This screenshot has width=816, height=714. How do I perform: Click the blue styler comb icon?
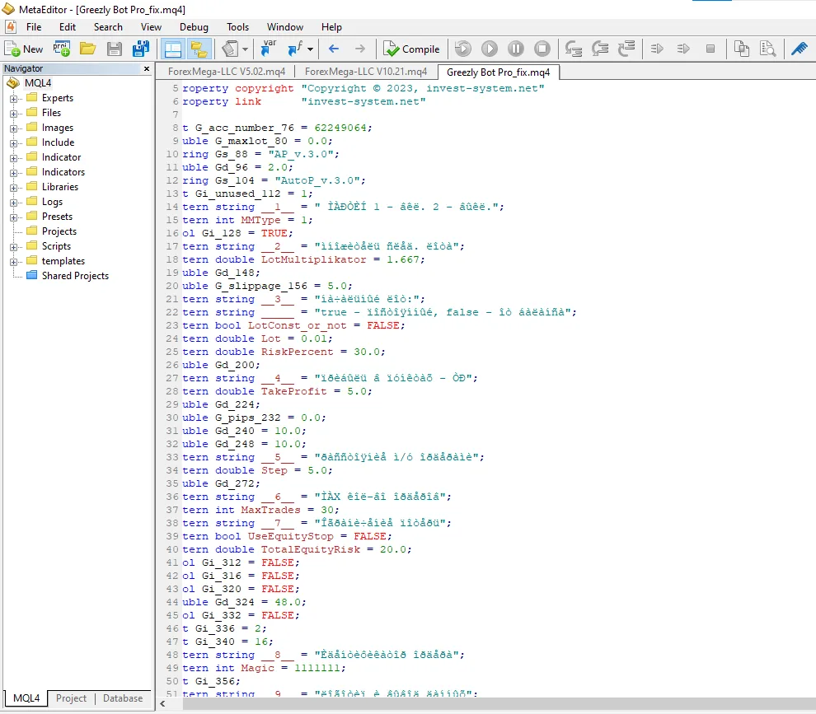799,49
